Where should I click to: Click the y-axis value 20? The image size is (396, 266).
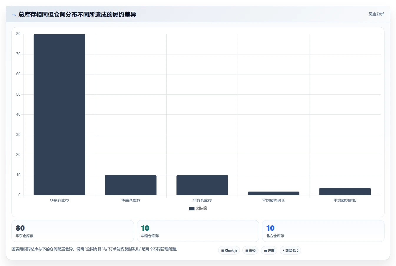18,155
